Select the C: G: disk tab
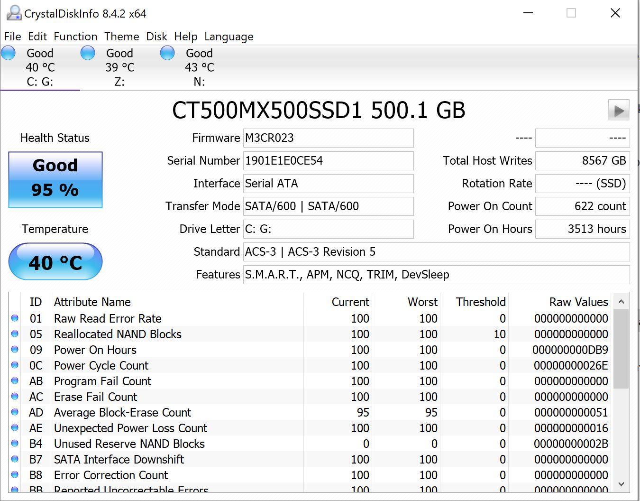Screen dimensions: 640x501 coord(40,67)
